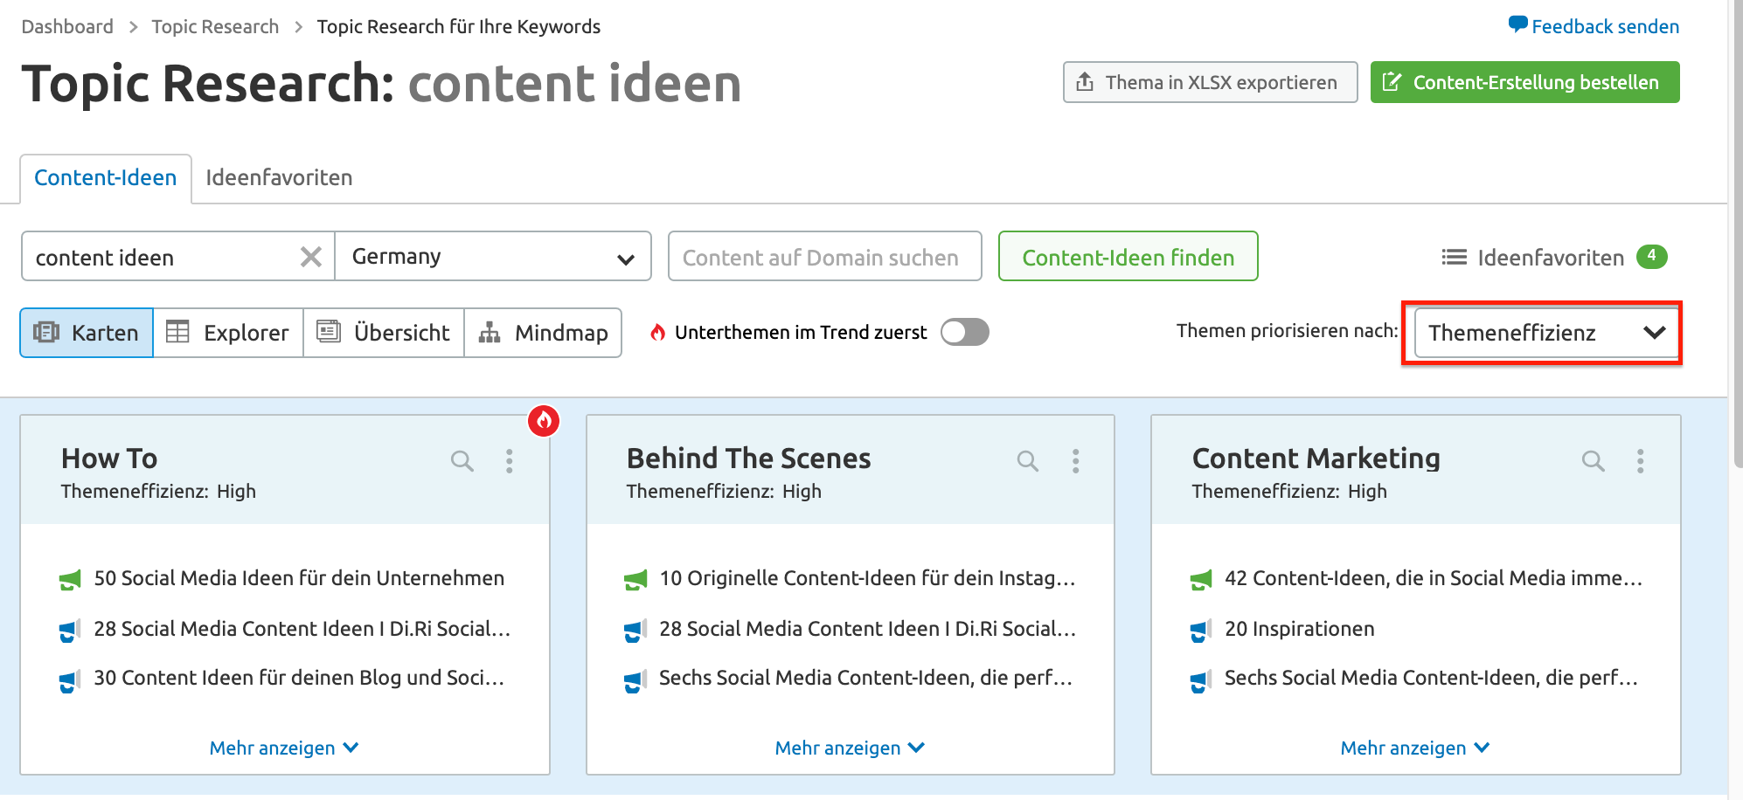1743x800 pixels.
Task: Open three-dot menu on Content Marketing card
Action: point(1641,461)
